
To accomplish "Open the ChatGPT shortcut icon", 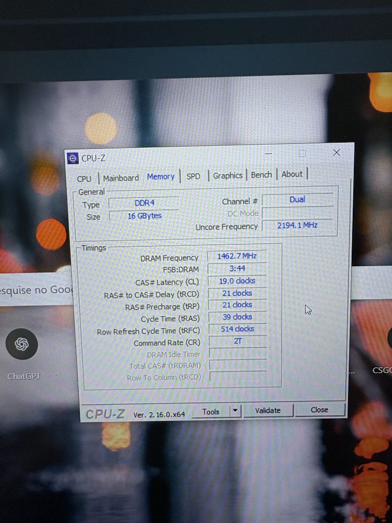I will click(21, 344).
